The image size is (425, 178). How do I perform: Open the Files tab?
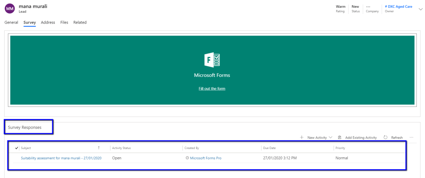click(x=64, y=22)
